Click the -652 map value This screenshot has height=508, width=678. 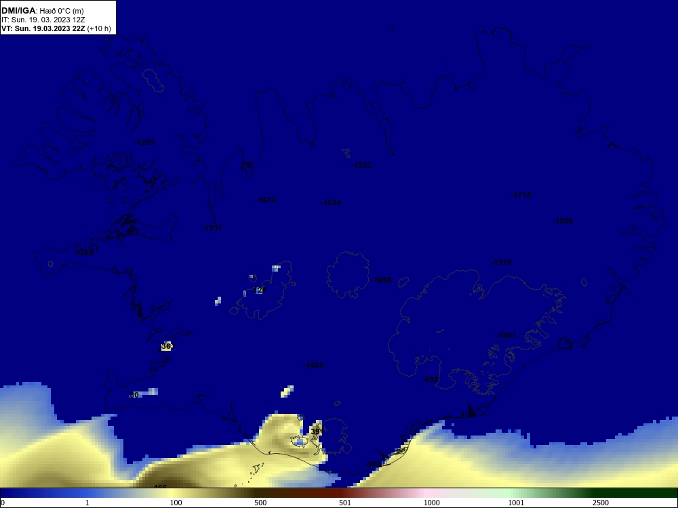(x=431, y=379)
